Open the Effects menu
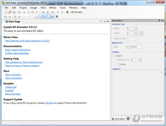Viewport: 166px width, 126px height. (x=53, y=8)
